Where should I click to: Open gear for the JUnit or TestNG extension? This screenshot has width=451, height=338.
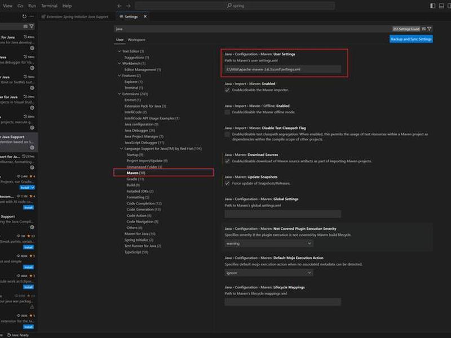pyautogui.click(x=32, y=88)
